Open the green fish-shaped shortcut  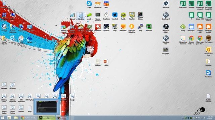(x=89, y=15)
